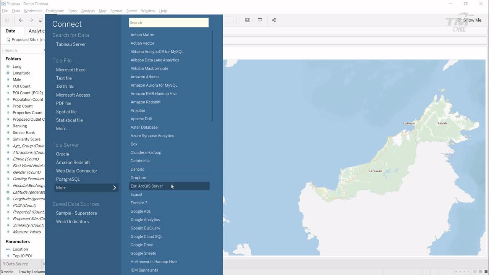The width and height of the screenshot is (489, 275).
Task: Select Google Sheets connector
Action: click(143, 253)
